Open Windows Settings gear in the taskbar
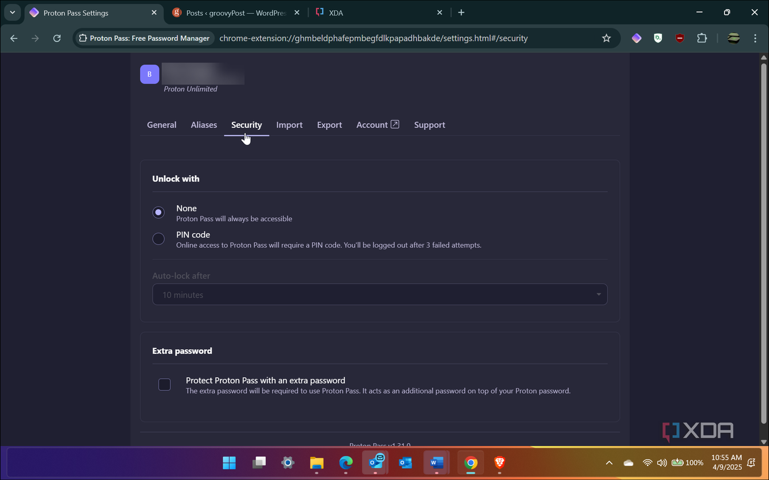769x480 pixels. 288,463
